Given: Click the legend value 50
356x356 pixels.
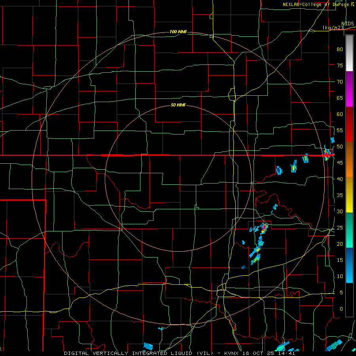Looking at the screenshot, I should [x=340, y=147].
